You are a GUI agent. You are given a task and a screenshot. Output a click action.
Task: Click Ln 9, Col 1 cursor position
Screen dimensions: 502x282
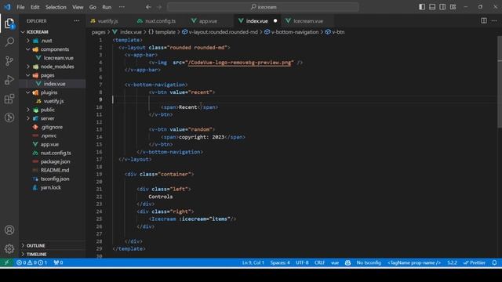point(253,262)
